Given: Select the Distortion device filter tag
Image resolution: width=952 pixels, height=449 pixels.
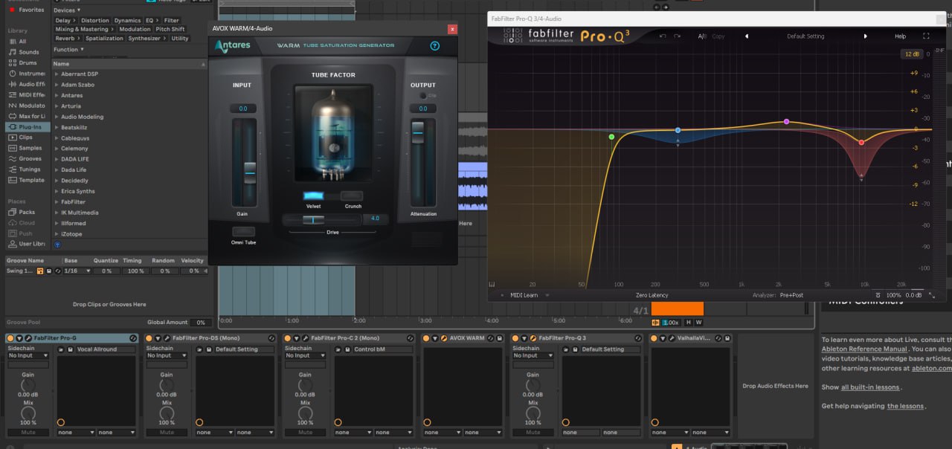Looking at the screenshot, I should (x=94, y=21).
